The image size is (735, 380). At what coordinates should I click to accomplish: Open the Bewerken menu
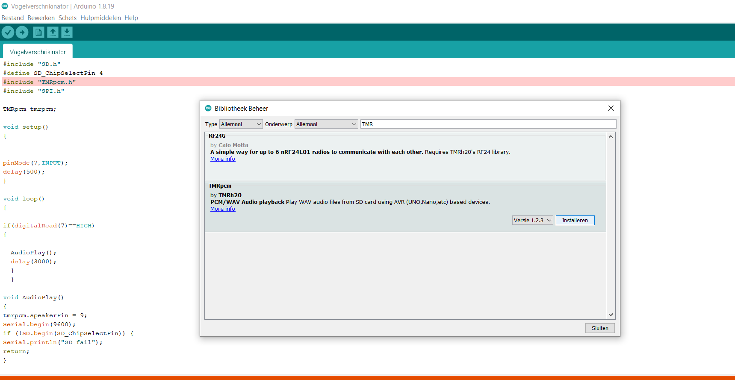(x=41, y=18)
